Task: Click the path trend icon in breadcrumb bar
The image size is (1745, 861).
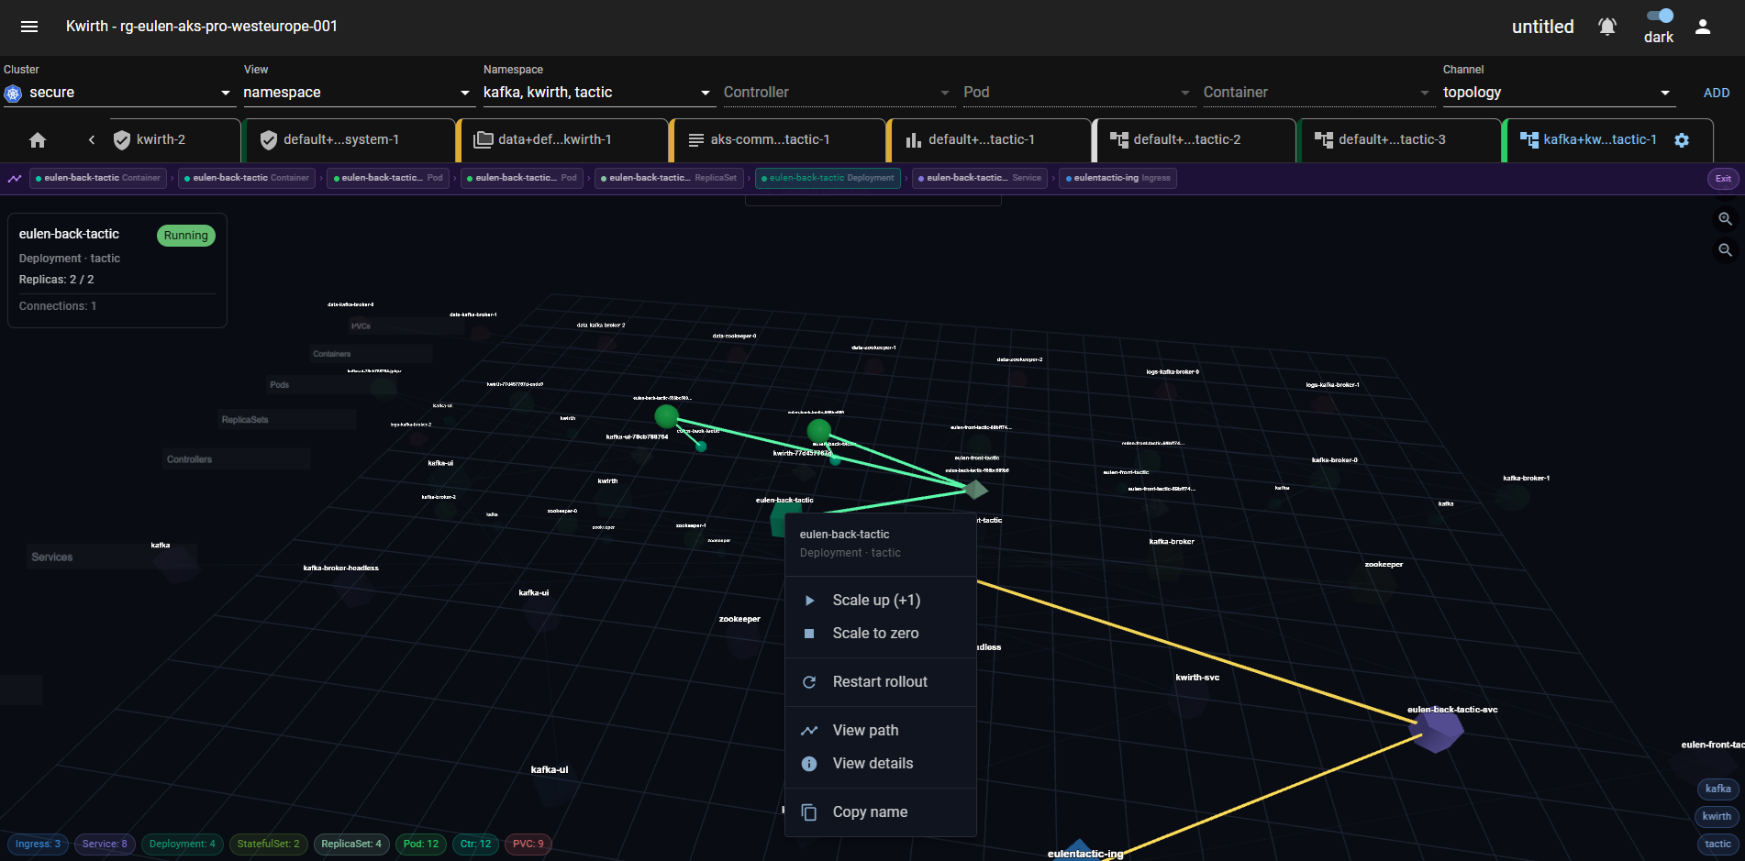Action: 15,179
